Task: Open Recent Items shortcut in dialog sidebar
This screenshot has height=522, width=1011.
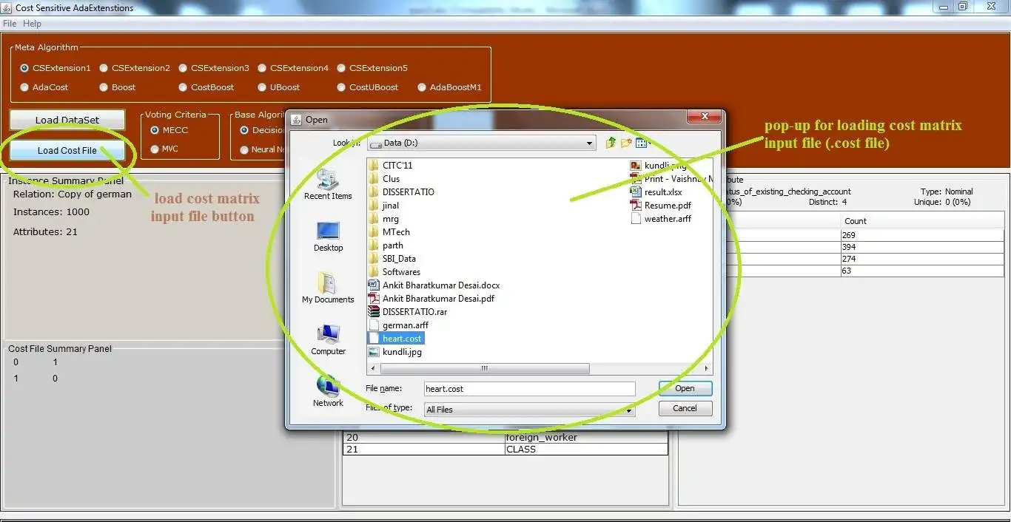Action: 328,185
